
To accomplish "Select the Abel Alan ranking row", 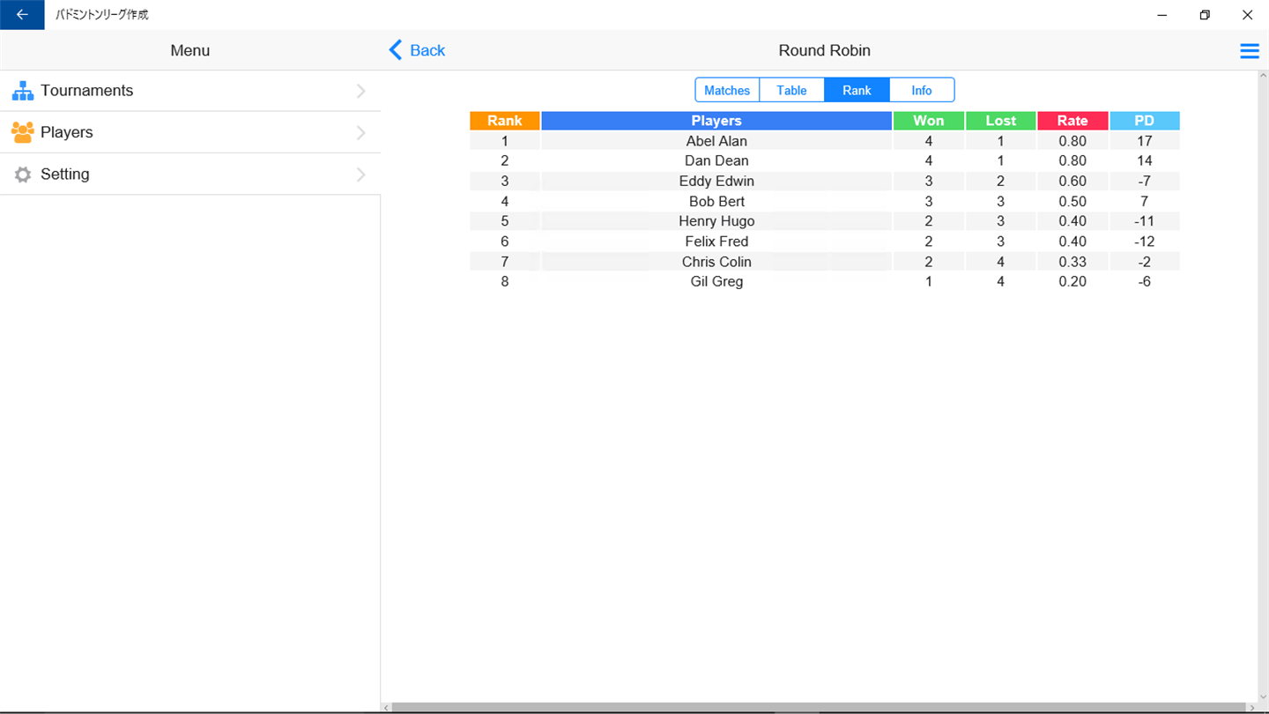I will [x=825, y=141].
